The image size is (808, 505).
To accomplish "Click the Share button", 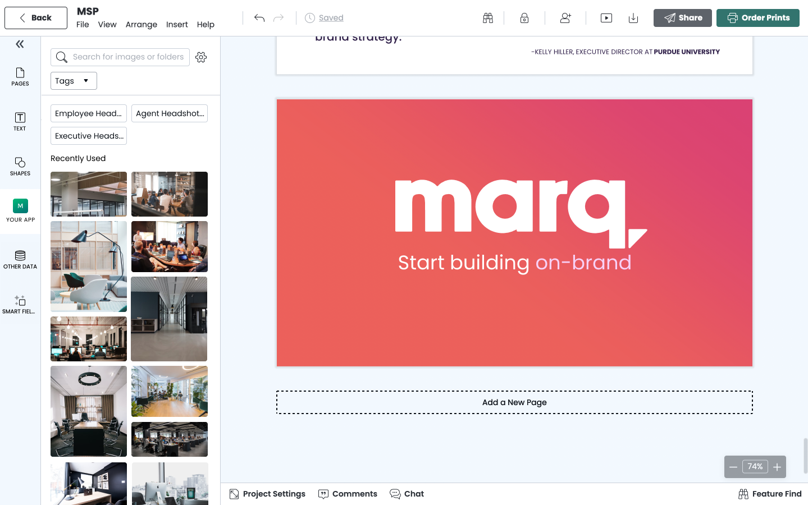I will [x=683, y=18].
